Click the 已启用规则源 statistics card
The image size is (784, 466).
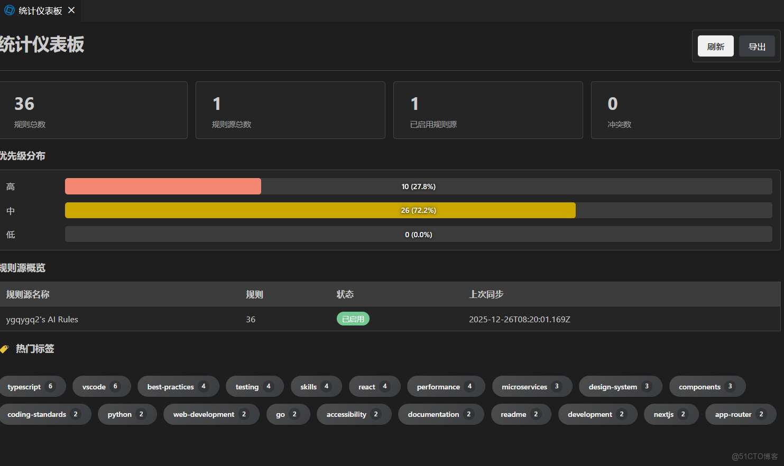click(488, 110)
